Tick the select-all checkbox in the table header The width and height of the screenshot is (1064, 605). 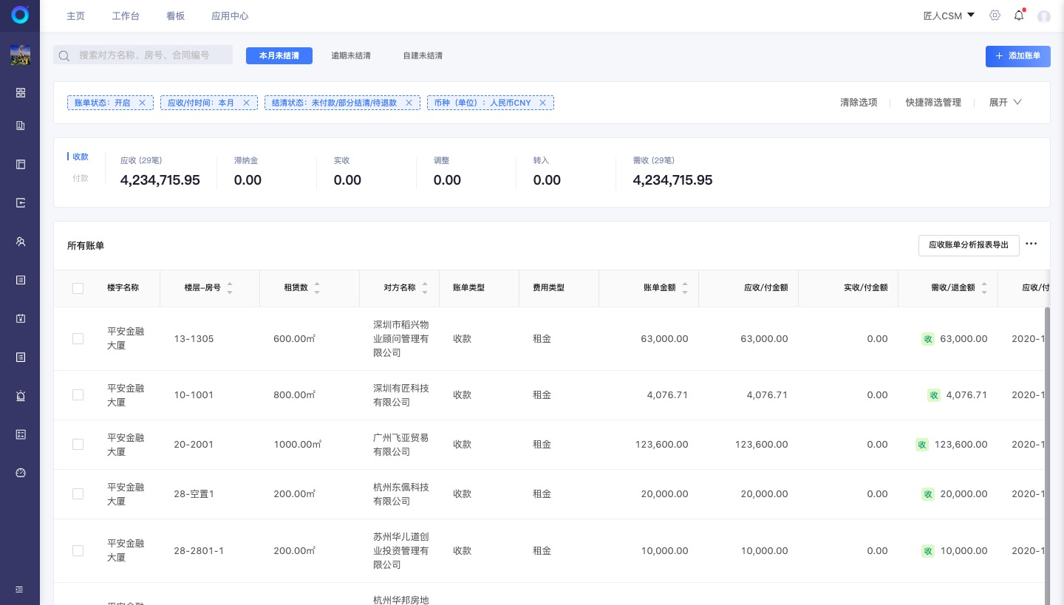coord(78,288)
